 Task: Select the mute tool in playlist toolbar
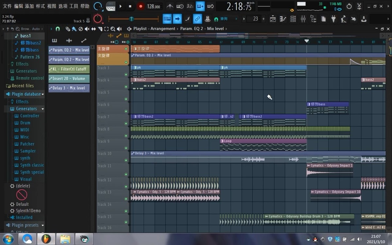click(87, 29)
